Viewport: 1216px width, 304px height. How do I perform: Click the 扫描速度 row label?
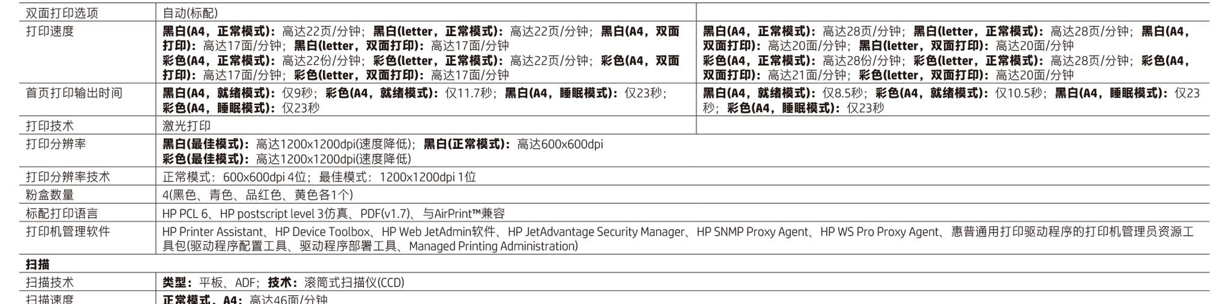click(x=50, y=299)
